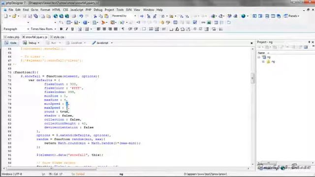Screen dimensions: 315x177
Task: Close the current editor document
Action: 252,43
